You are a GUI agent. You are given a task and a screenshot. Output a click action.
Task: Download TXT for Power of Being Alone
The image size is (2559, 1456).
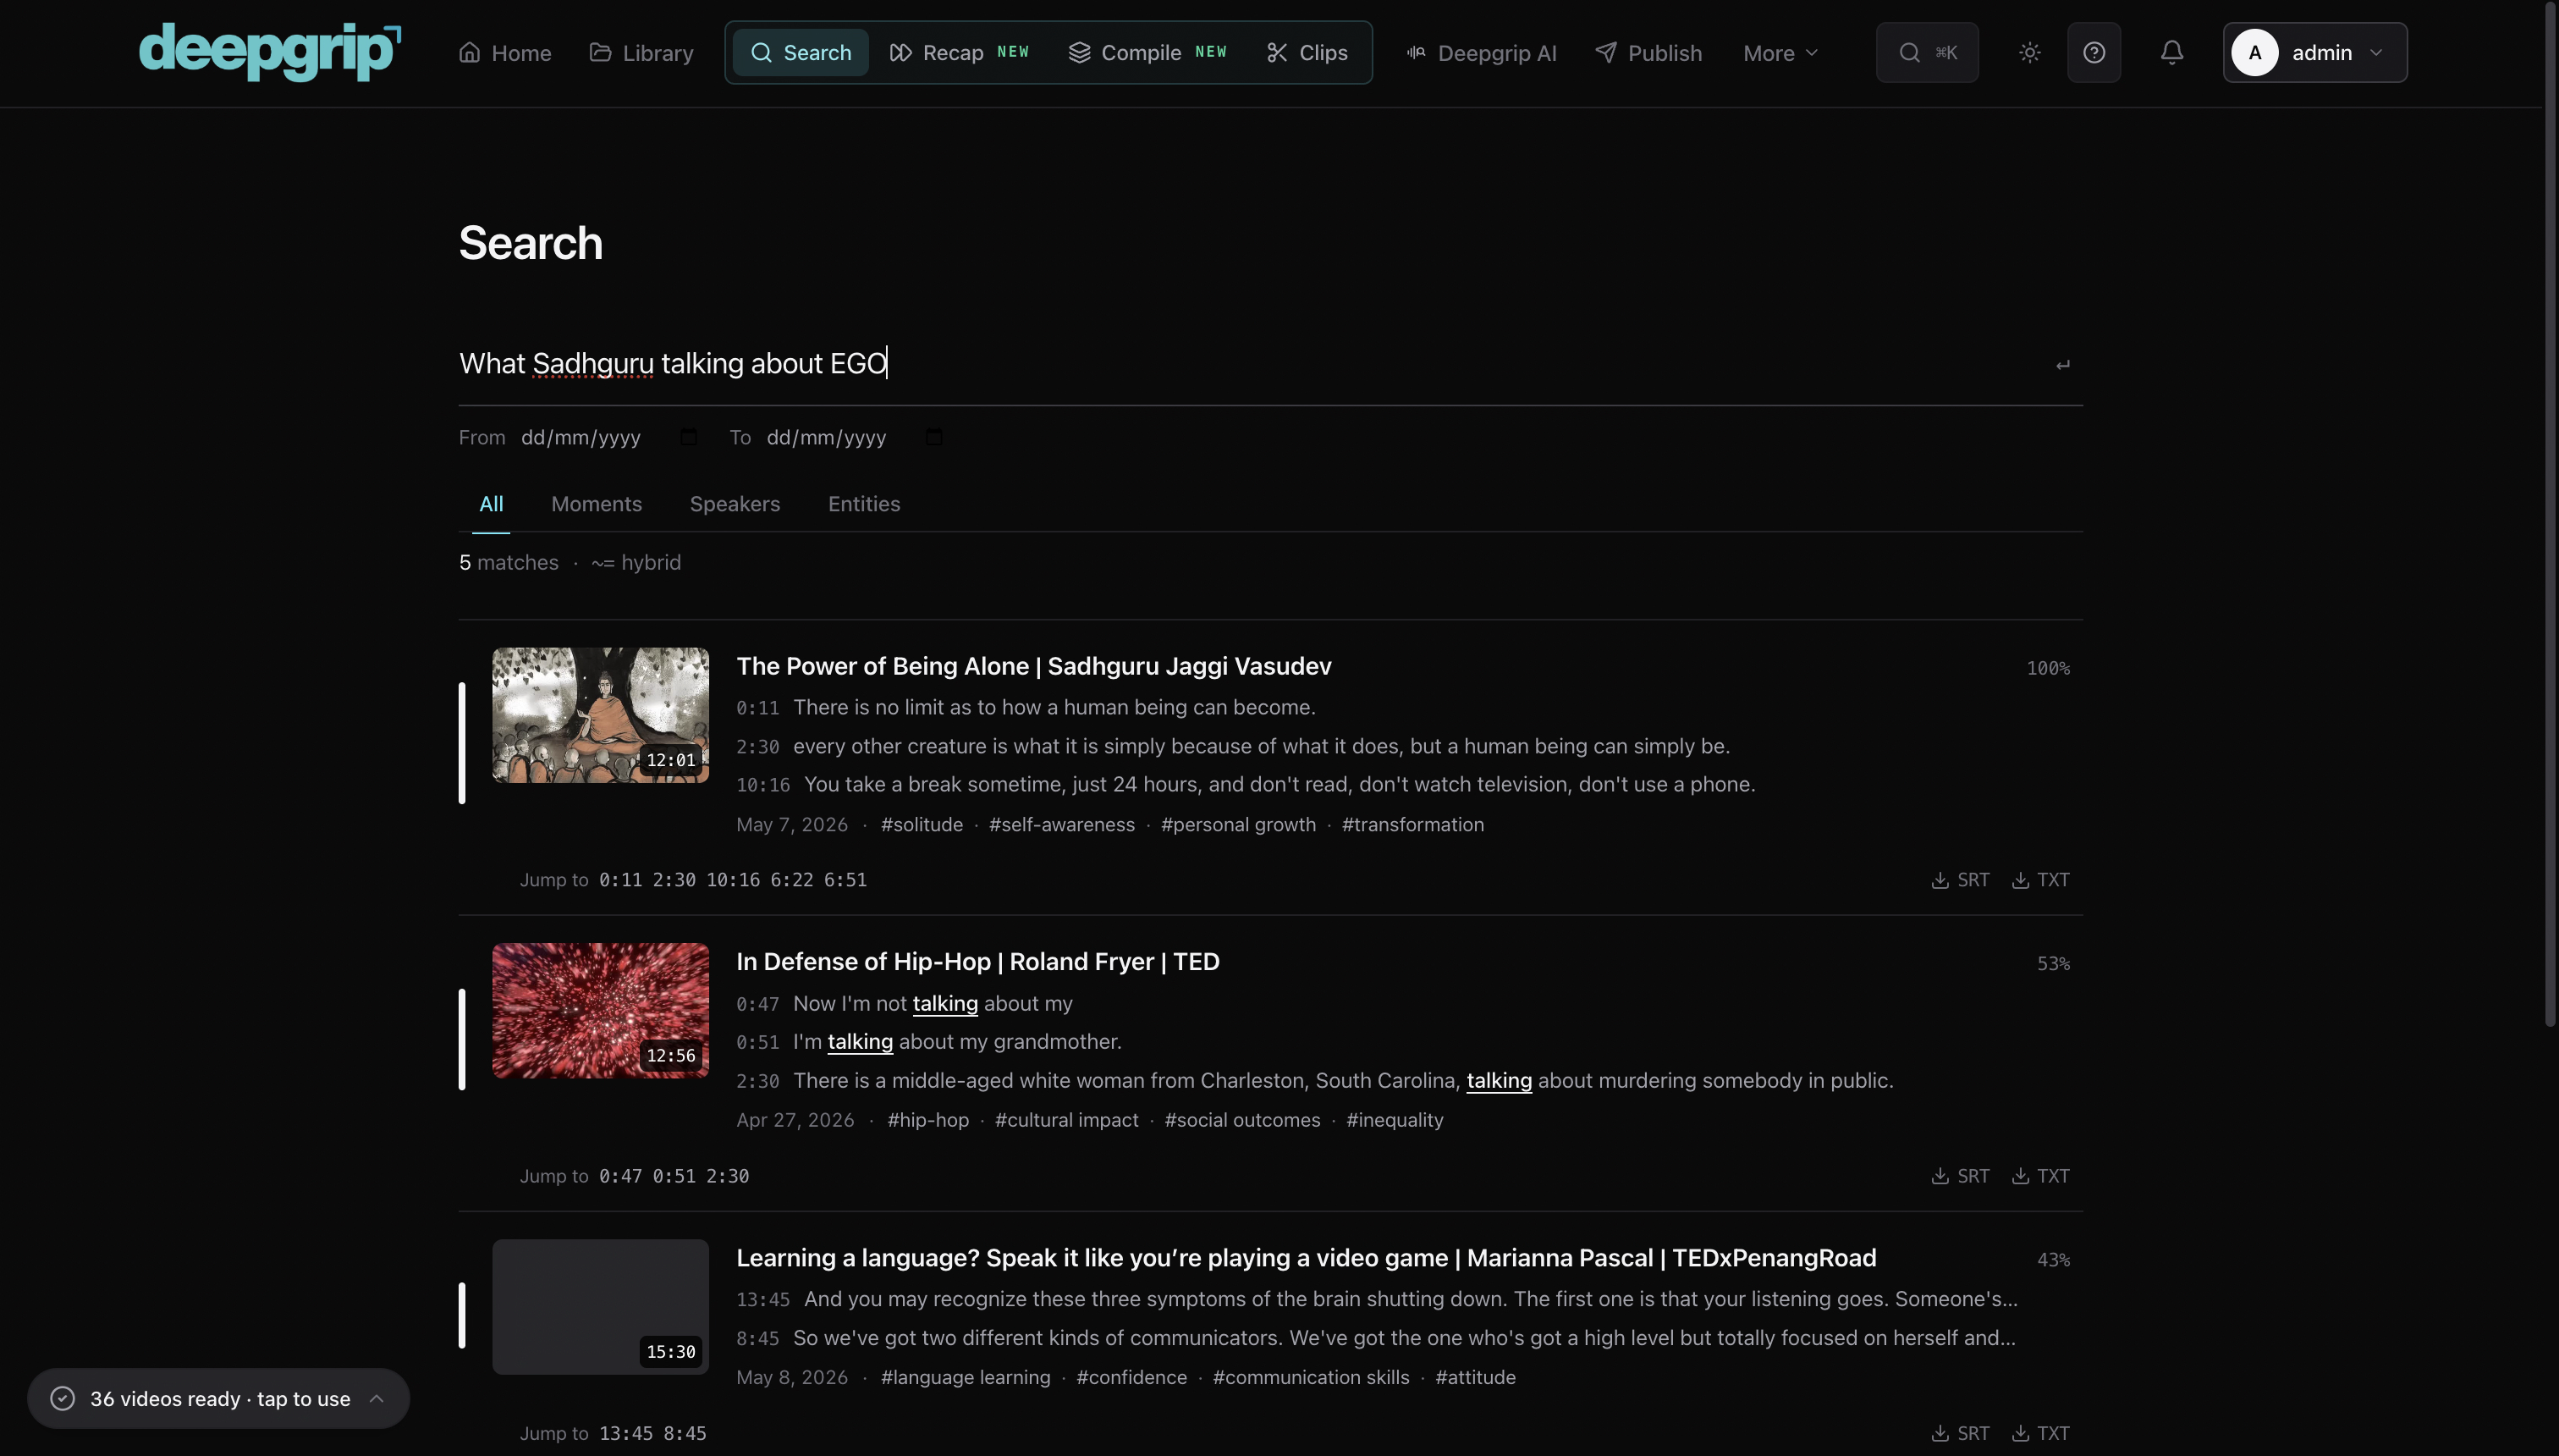pos(2040,880)
